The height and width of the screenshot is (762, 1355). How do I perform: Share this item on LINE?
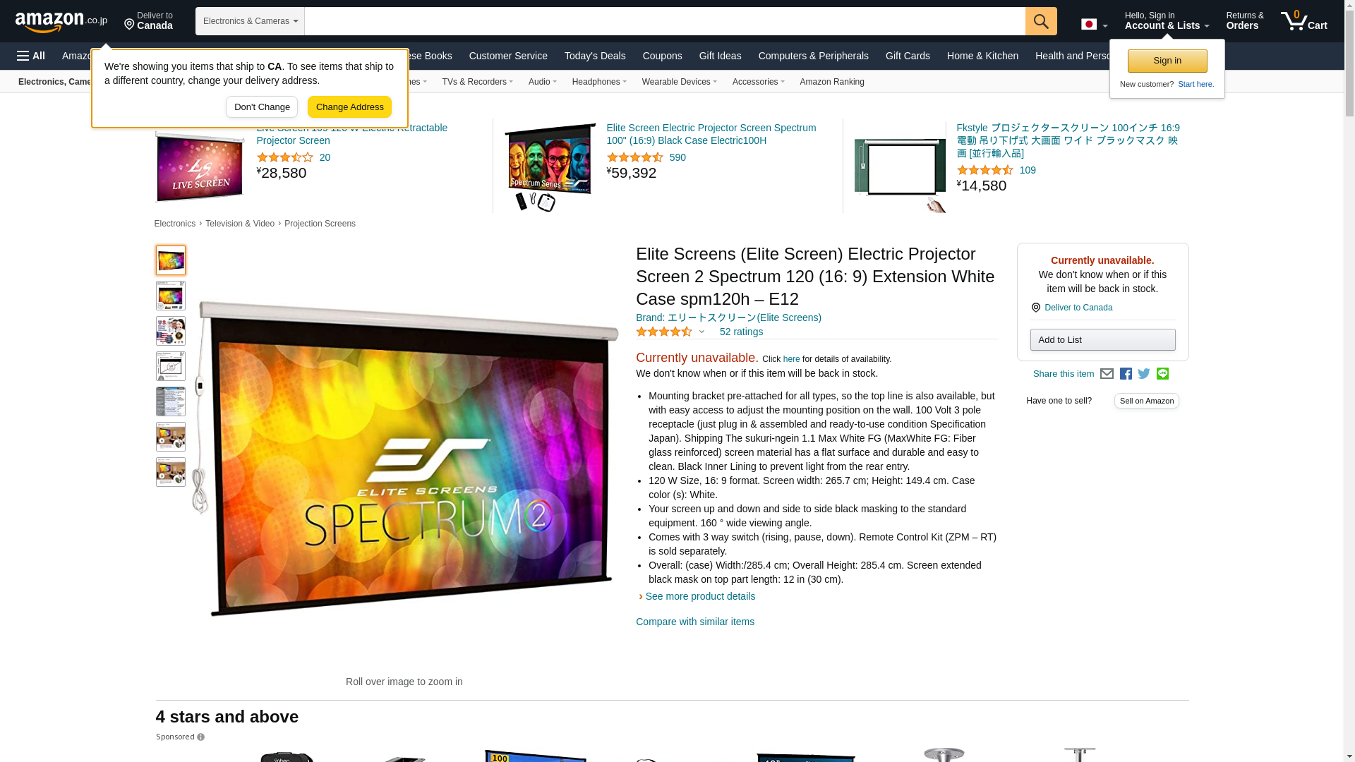[1162, 374]
